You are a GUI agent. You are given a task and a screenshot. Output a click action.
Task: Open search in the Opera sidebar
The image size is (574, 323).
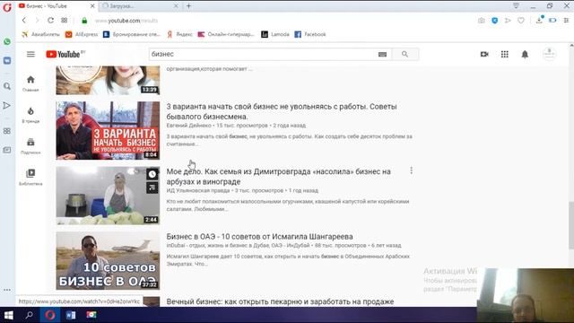[x=7, y=86]
